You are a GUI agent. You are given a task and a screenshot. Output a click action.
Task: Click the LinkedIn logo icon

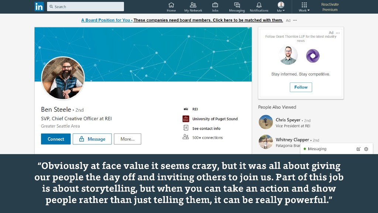(x=39, y=7)
